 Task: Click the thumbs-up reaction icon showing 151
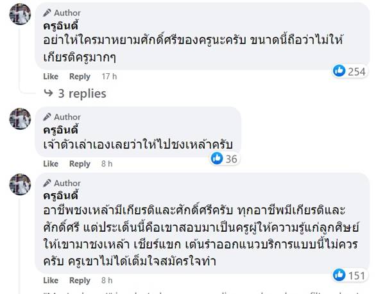(x=339, y=275)
